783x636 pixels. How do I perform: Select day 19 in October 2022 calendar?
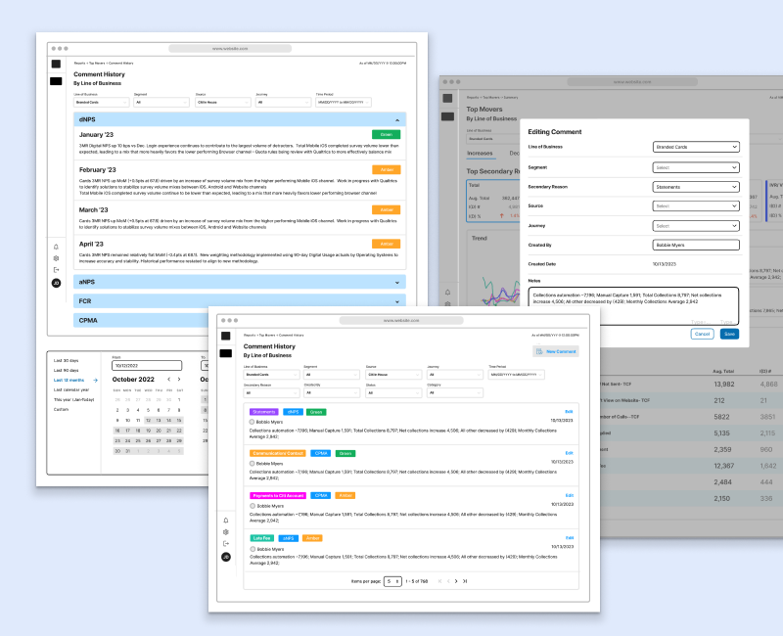148,431
